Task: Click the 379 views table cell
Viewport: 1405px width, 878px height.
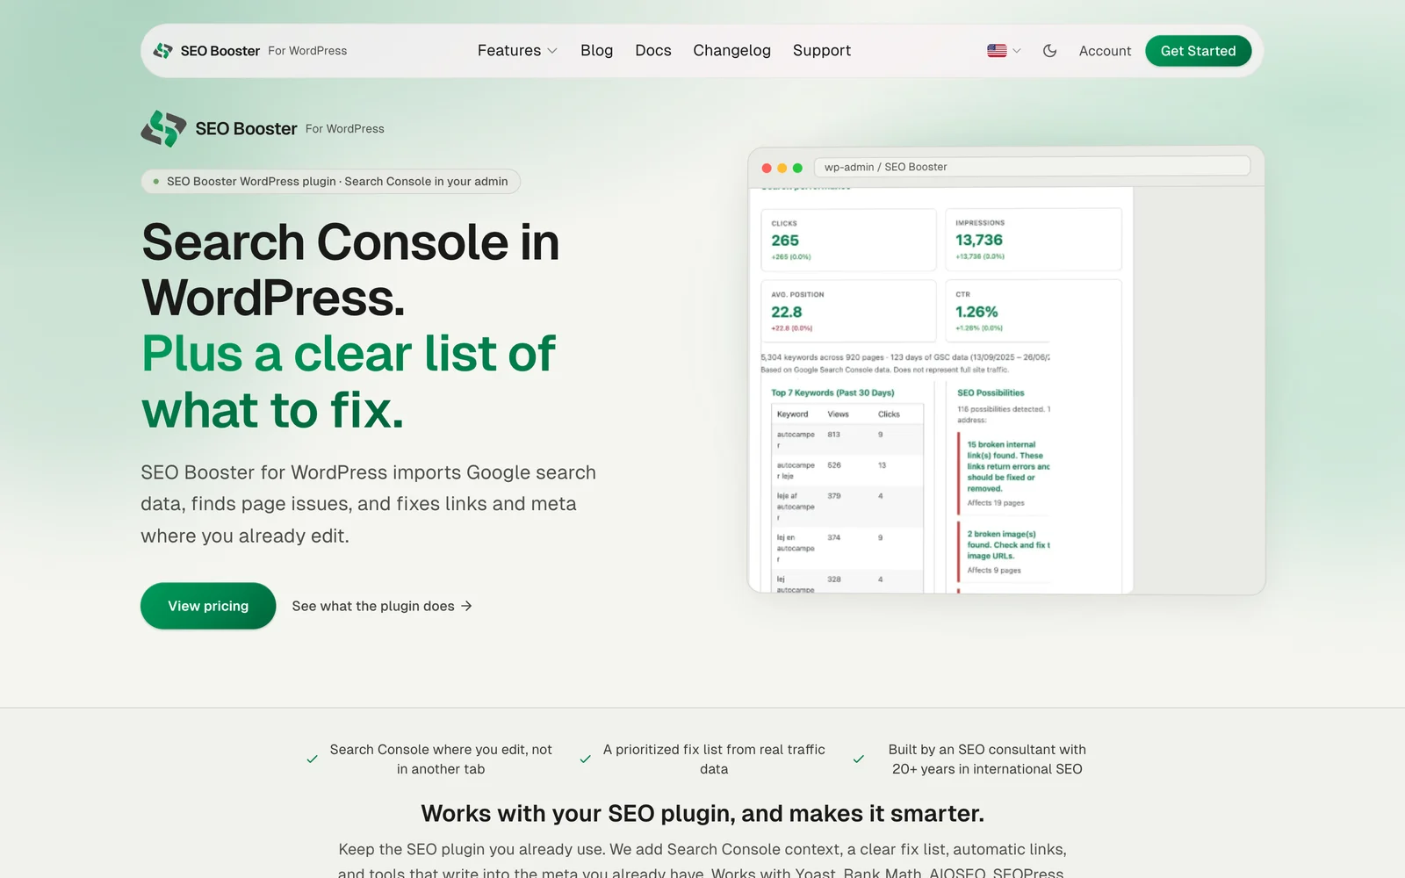Action: pyautogui.click(x=834, y=496)
